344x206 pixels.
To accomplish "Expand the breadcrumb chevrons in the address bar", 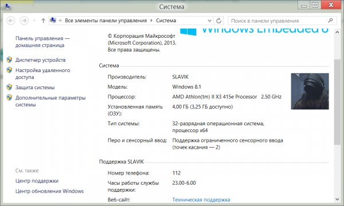I will pyautogui.click(x=60, y=21).
